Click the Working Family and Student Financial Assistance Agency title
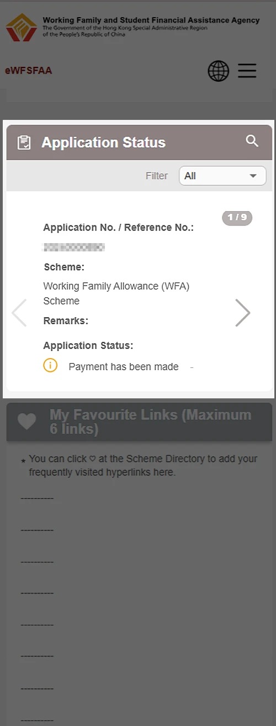Image resolution: width=276 pixels, height=726 pixels. 151,20
